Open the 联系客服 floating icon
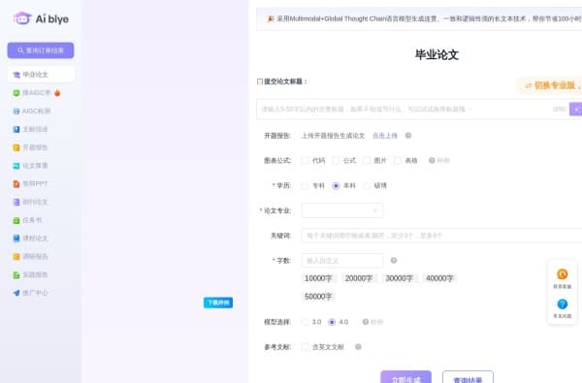The height and width of the screenshot is (383, 582). coord(563,274)
